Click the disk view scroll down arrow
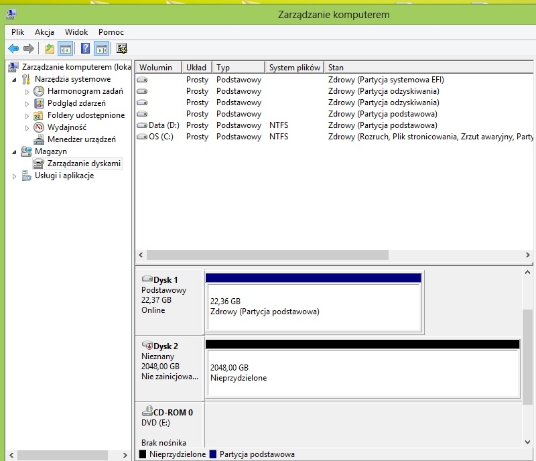The width and height of the screenshot is (536, 461). (527, 442)
